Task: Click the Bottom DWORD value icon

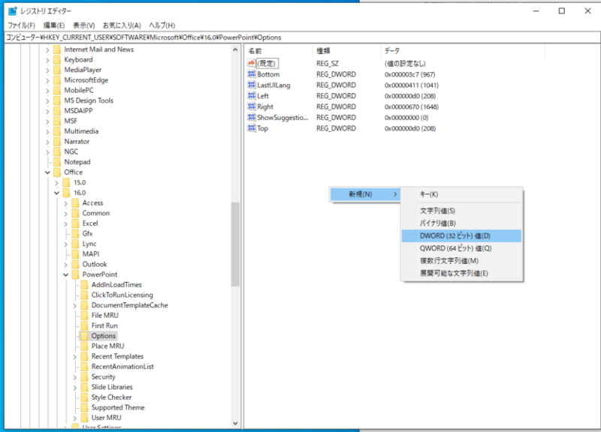Action: click(x=252, y=74)
